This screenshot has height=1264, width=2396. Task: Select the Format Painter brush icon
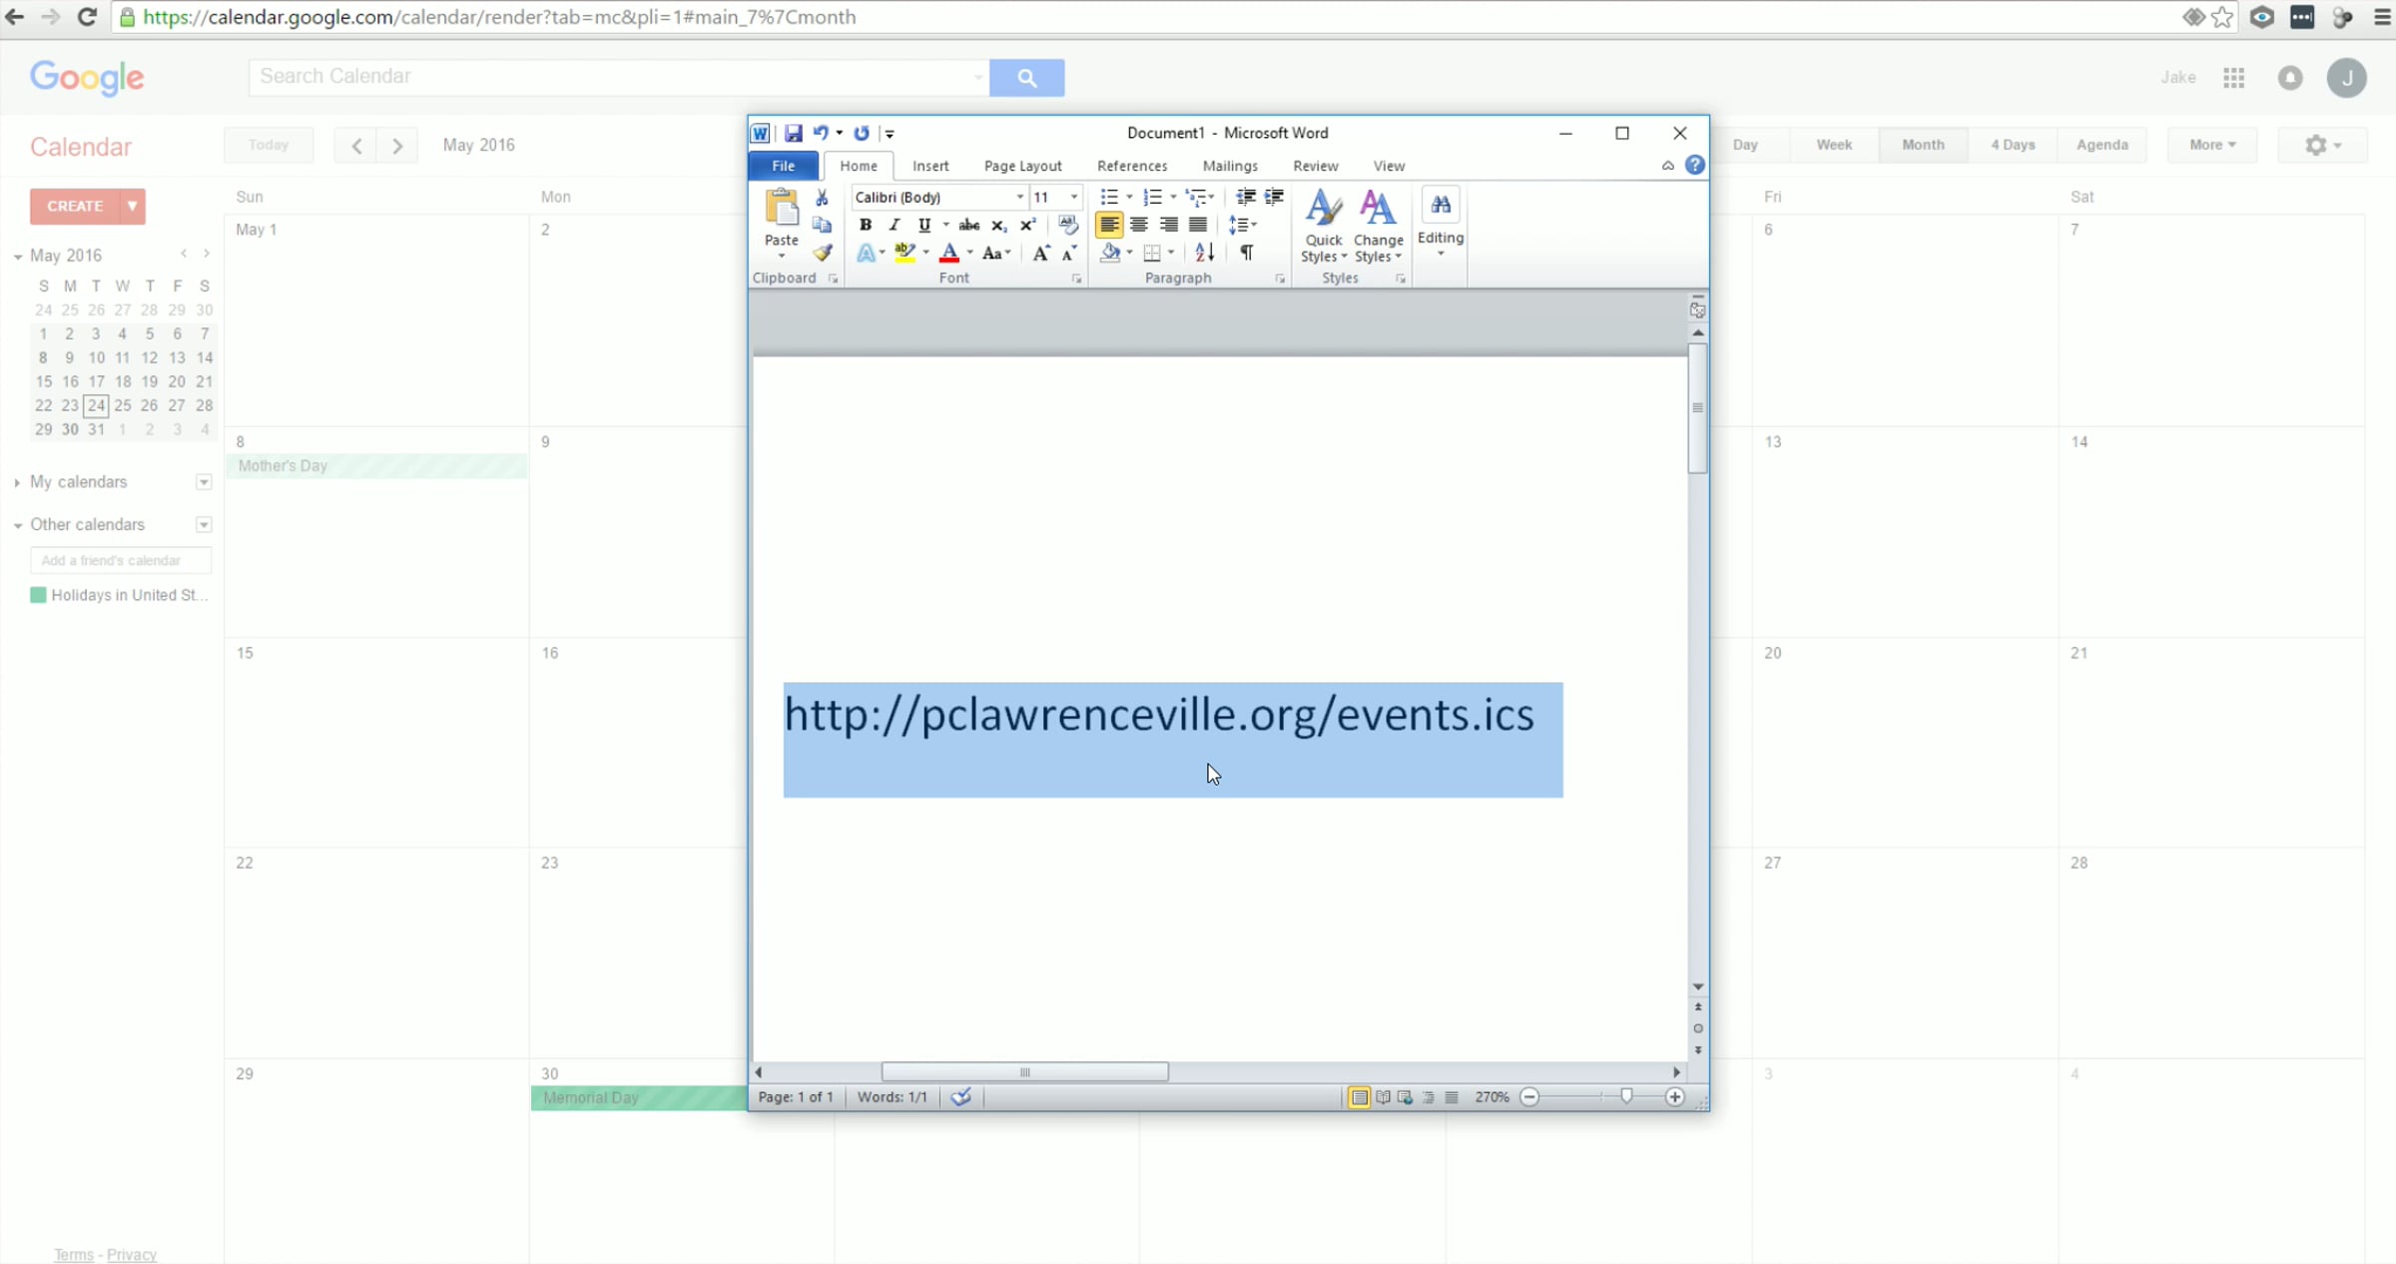click(x=822, y=253)
